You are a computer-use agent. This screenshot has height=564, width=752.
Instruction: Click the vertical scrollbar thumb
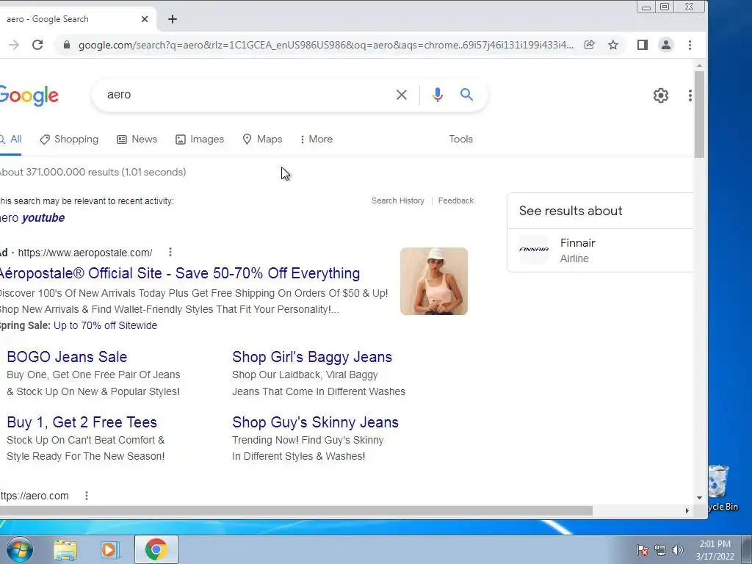[699, 114]
